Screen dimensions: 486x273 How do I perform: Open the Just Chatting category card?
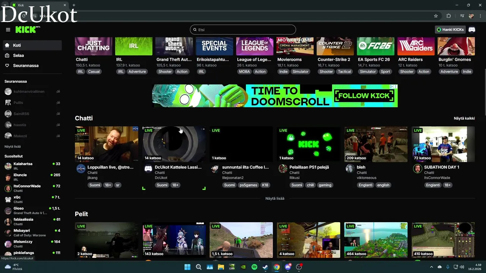pyautogui.click(x=93, y=46)
